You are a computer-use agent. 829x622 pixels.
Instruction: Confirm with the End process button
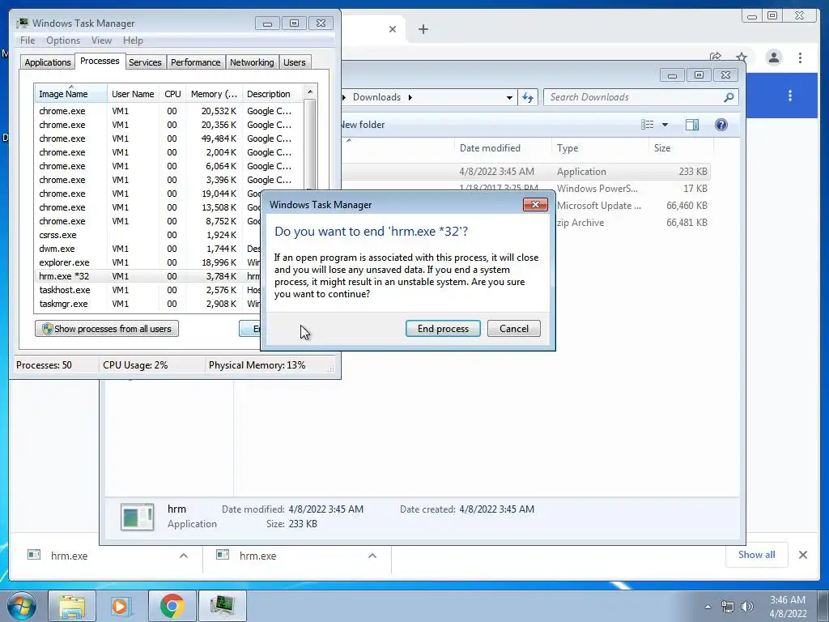click(443, 329)
